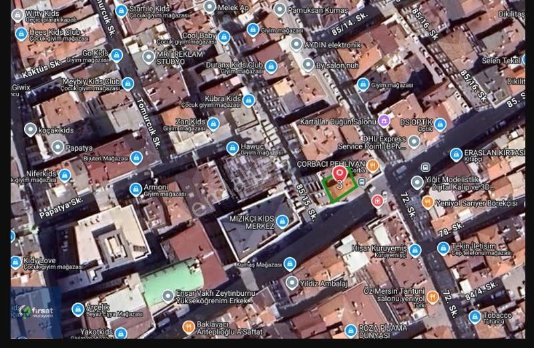The width and height of the screenshot is (534, 348).
Task: Open the Giyim mağazası pin below By salon nuh
Action: click(363, 85)
